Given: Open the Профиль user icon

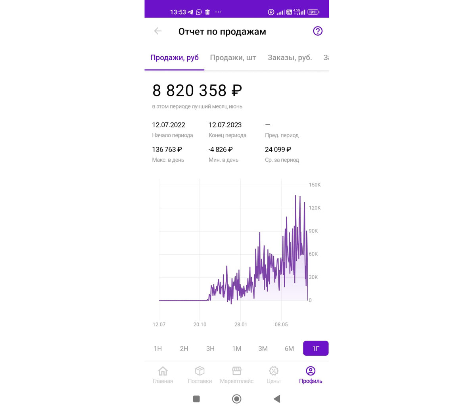Looking at the screenshot, I should pyautogui.click(x=311, y=371).
